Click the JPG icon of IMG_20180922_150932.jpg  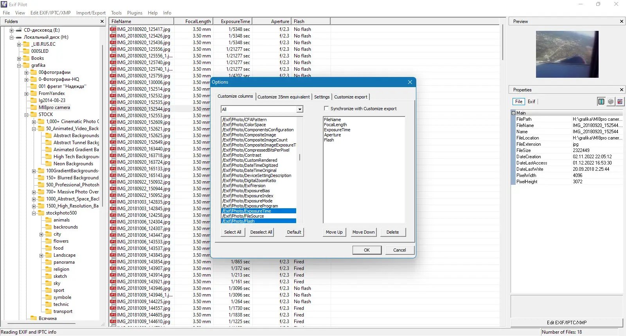click(113, 182)
